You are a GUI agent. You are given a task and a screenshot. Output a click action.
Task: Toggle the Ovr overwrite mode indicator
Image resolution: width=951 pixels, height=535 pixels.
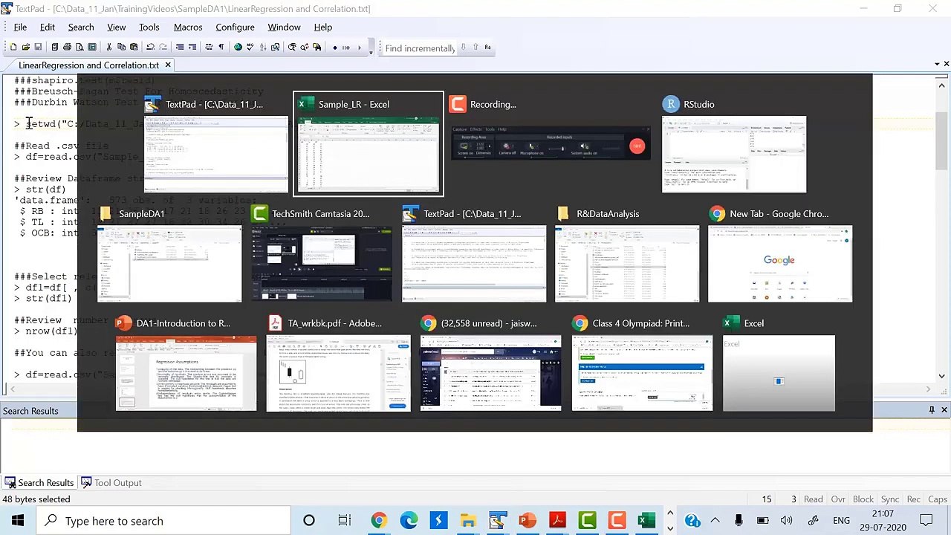pos(838,499)
